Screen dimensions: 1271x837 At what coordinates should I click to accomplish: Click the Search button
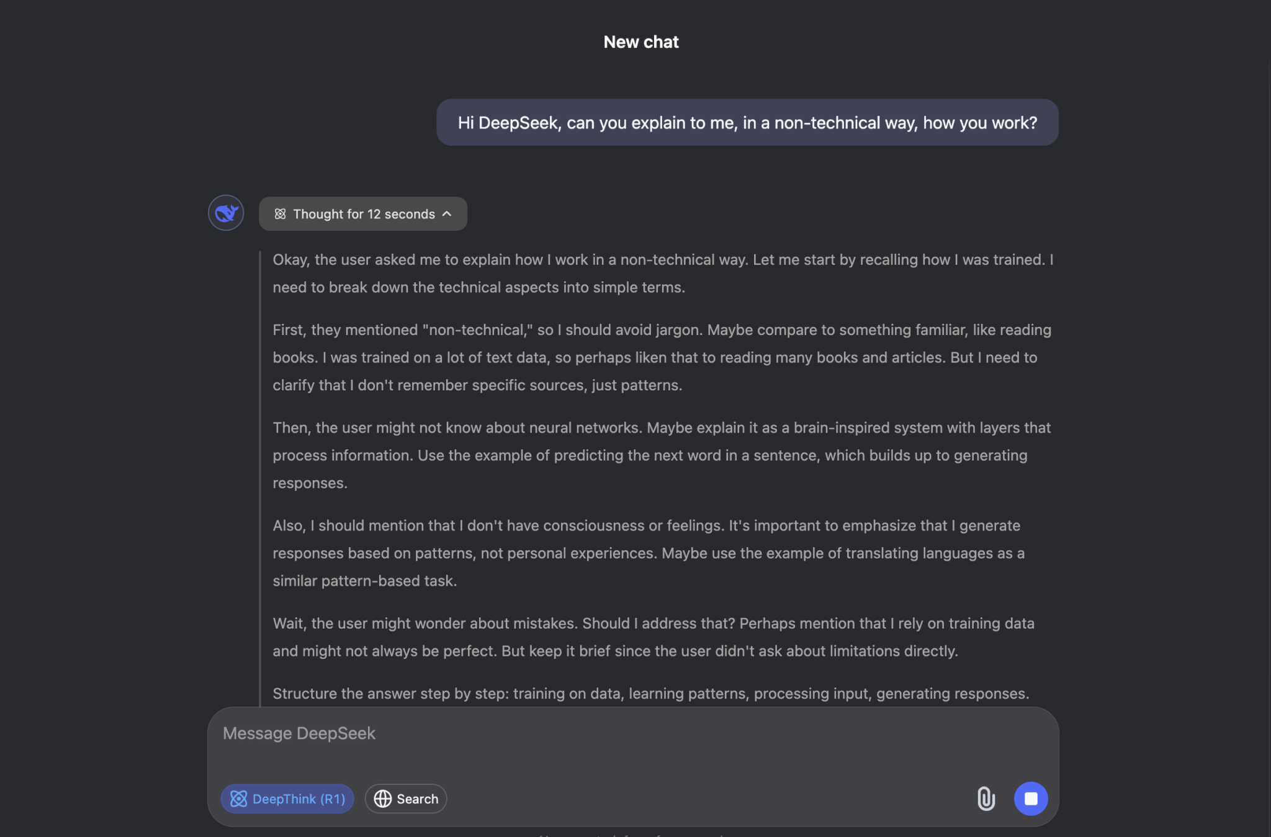point(405,799)
